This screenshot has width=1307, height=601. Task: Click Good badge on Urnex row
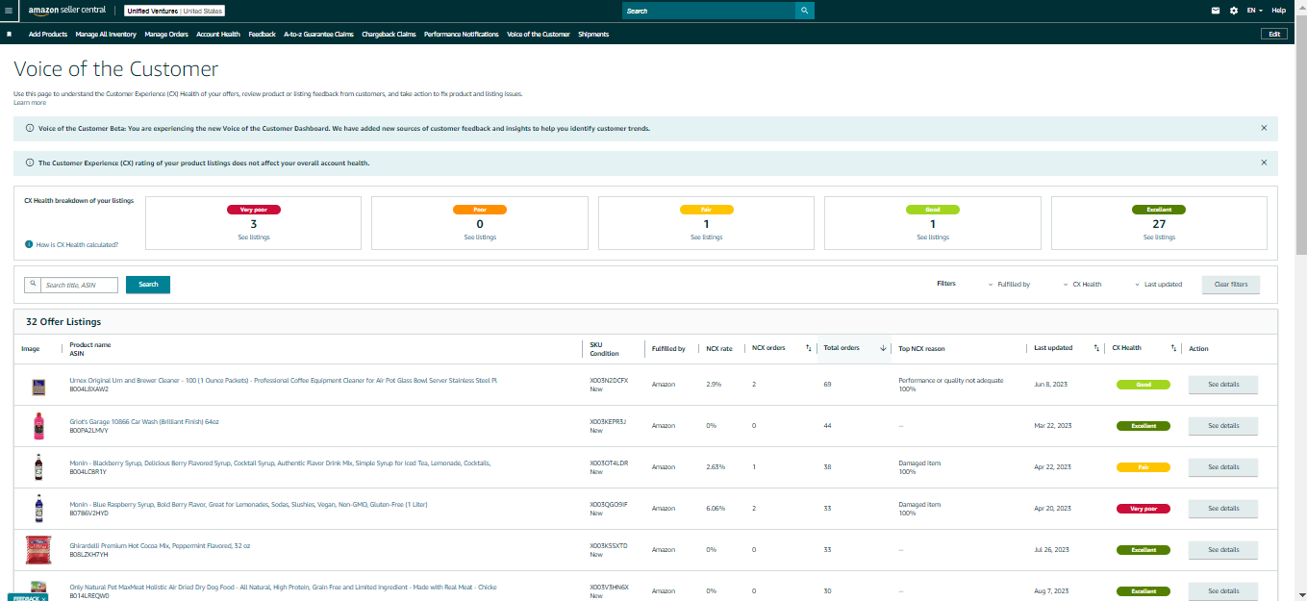click(x=1144, y=385)
